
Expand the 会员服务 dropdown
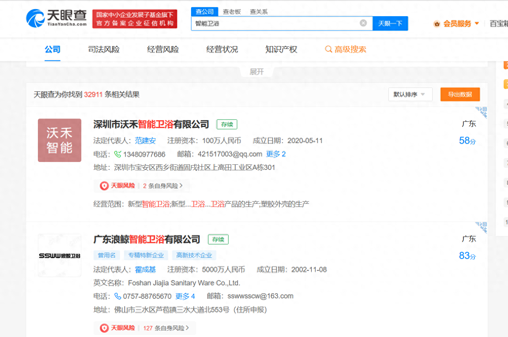coord(477,24)
